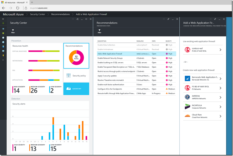Screen dimensions: 233x156
Task: Click the clock icon in left sidebar
Action: 3,37
